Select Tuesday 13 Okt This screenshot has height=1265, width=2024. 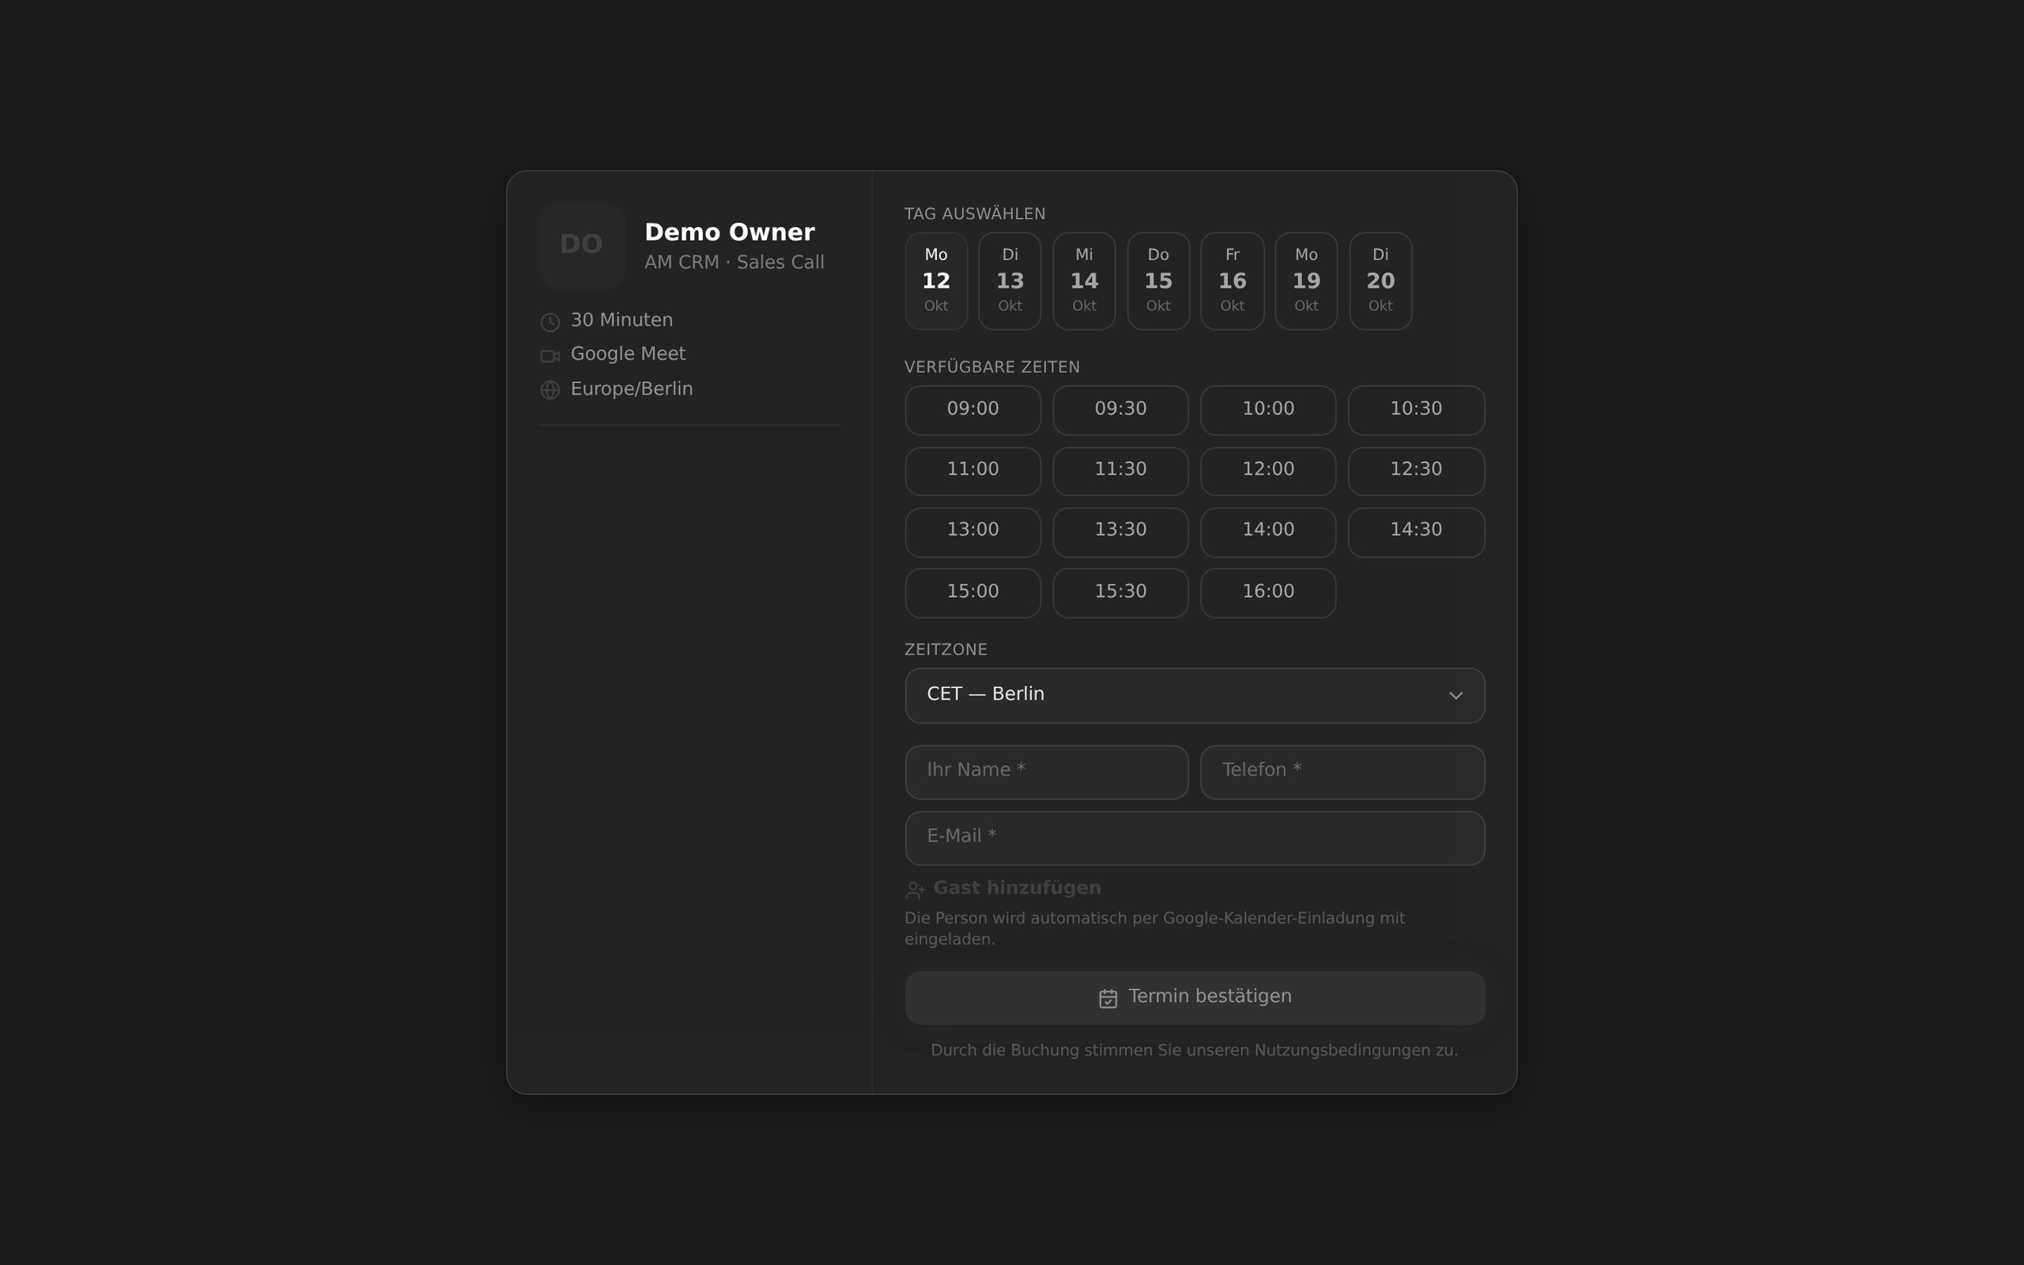click(1010, 281)
